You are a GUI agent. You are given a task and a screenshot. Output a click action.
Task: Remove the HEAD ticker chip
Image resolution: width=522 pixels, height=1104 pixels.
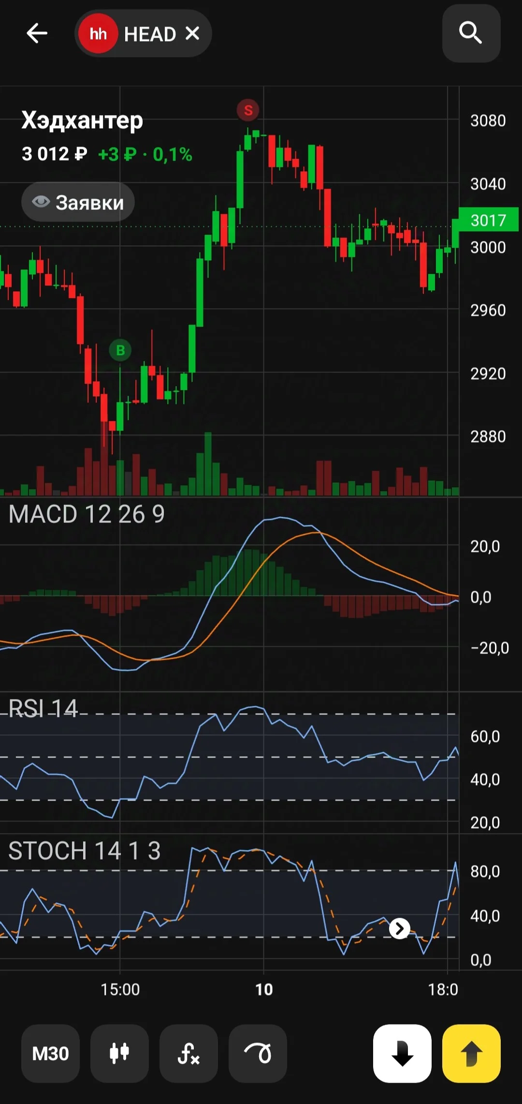pyautogui.click(x=192, y=33)
